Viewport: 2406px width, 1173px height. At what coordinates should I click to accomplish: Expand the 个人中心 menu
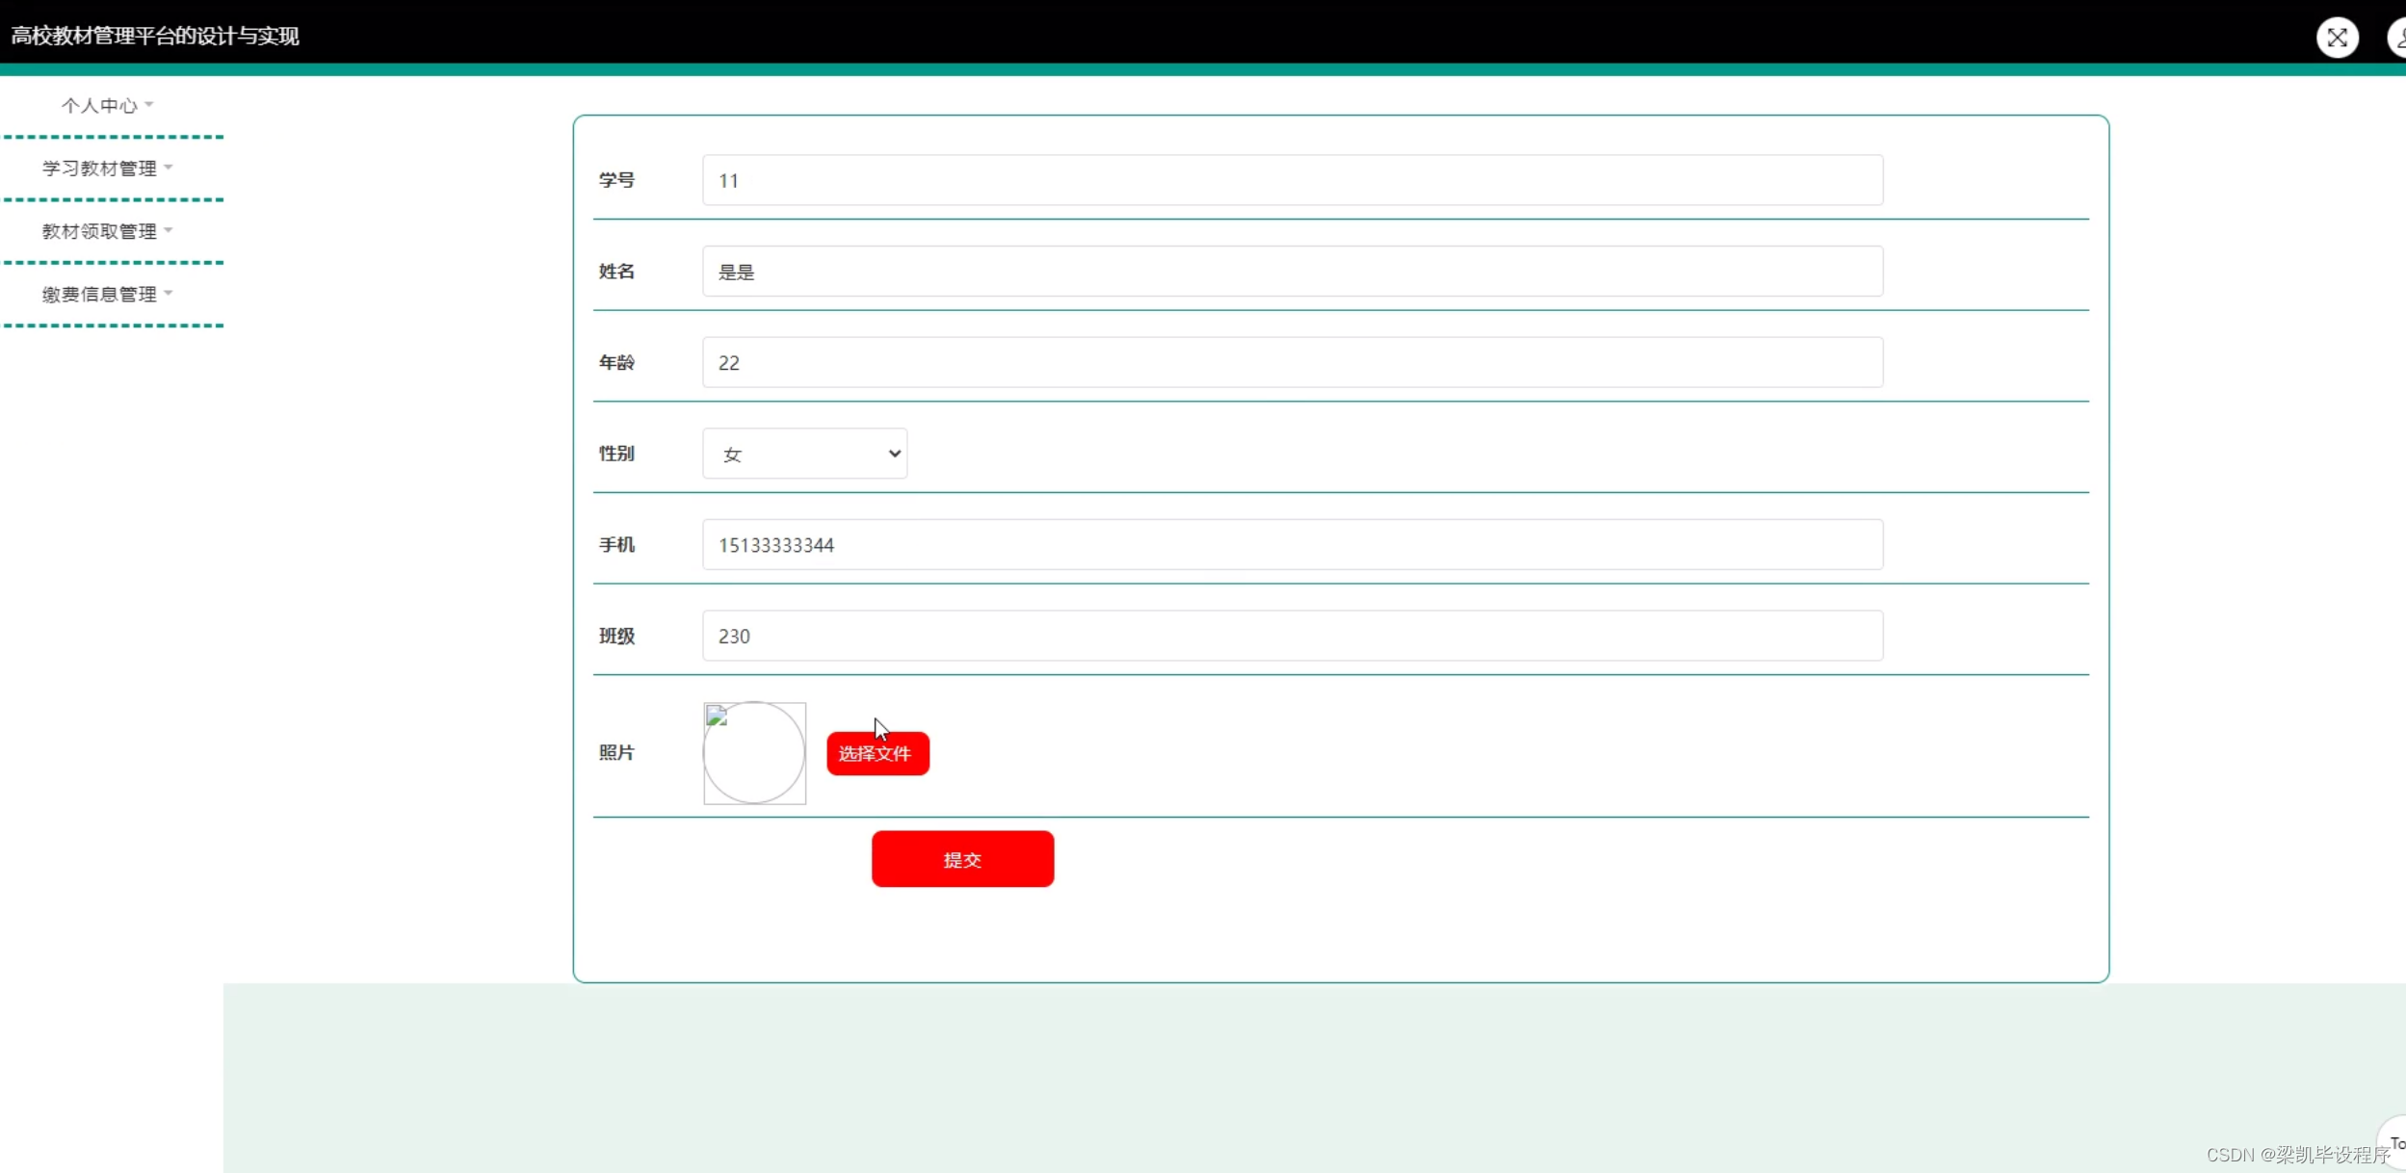(x=100, y=105)
